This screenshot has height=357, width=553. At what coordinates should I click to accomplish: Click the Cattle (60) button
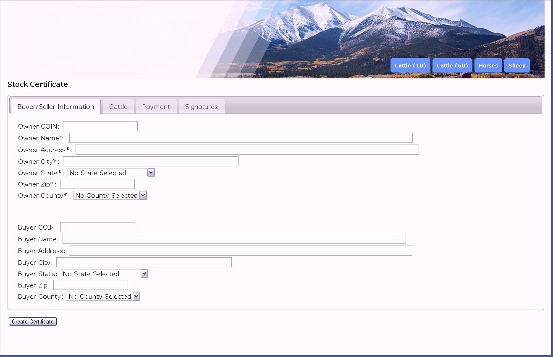pyautogui.click(x=452, y=65)
